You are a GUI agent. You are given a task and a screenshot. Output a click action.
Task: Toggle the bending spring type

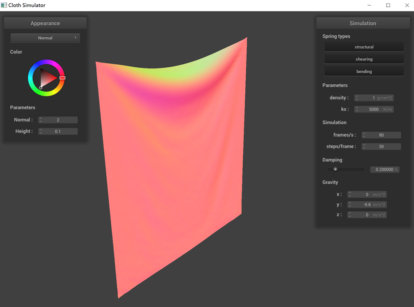[x=364, y=72]
